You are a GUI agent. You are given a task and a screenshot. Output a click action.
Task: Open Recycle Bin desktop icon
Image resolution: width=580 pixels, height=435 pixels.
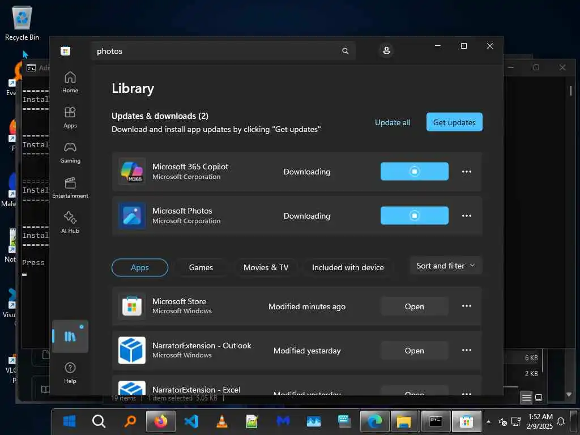(22, 23)
